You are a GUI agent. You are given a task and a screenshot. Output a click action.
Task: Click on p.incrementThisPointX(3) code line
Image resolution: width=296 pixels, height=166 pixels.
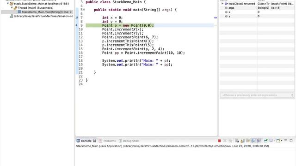point(128,41)
